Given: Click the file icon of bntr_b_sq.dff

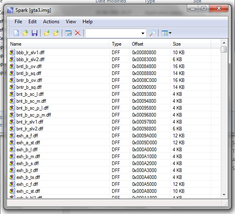Looking at the screenshot, I should click(x=12, y=87).
